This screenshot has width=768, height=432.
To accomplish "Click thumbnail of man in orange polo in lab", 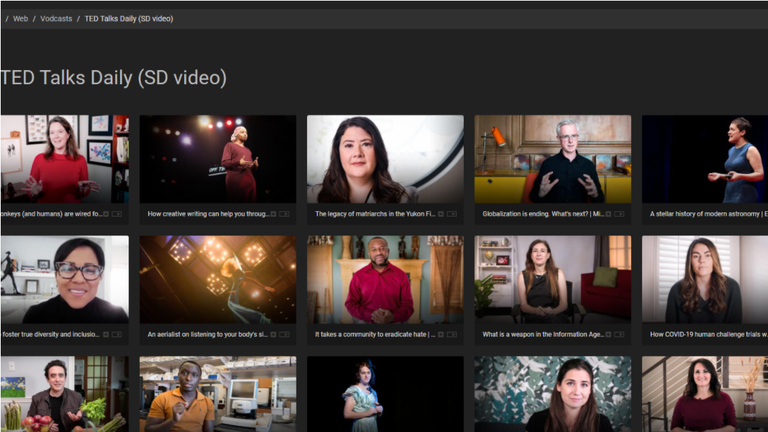I will coord(218,394).
